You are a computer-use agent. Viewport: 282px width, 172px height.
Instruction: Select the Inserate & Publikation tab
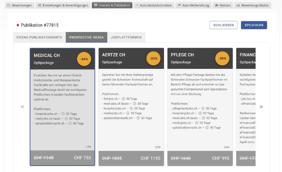tap(112, 5)
